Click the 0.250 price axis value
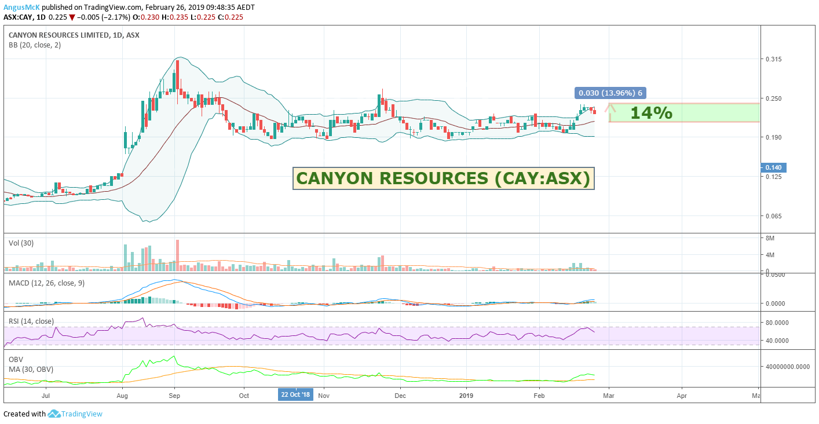The width and height of the screenshot is (819, 424). click(774, 98)
